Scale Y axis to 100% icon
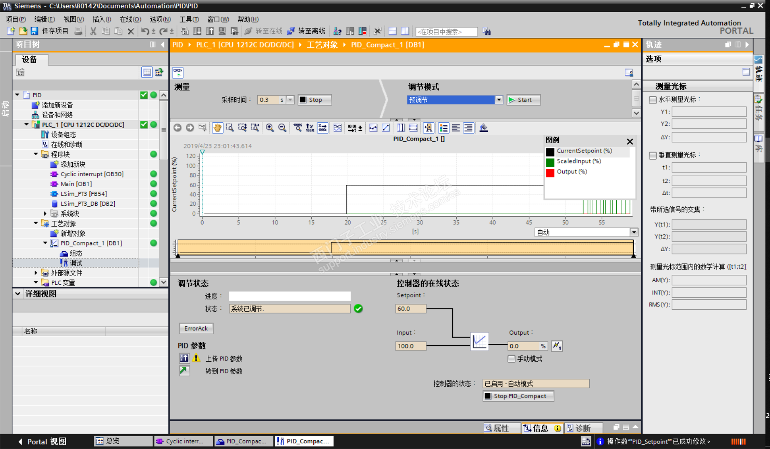 [310, 128]
